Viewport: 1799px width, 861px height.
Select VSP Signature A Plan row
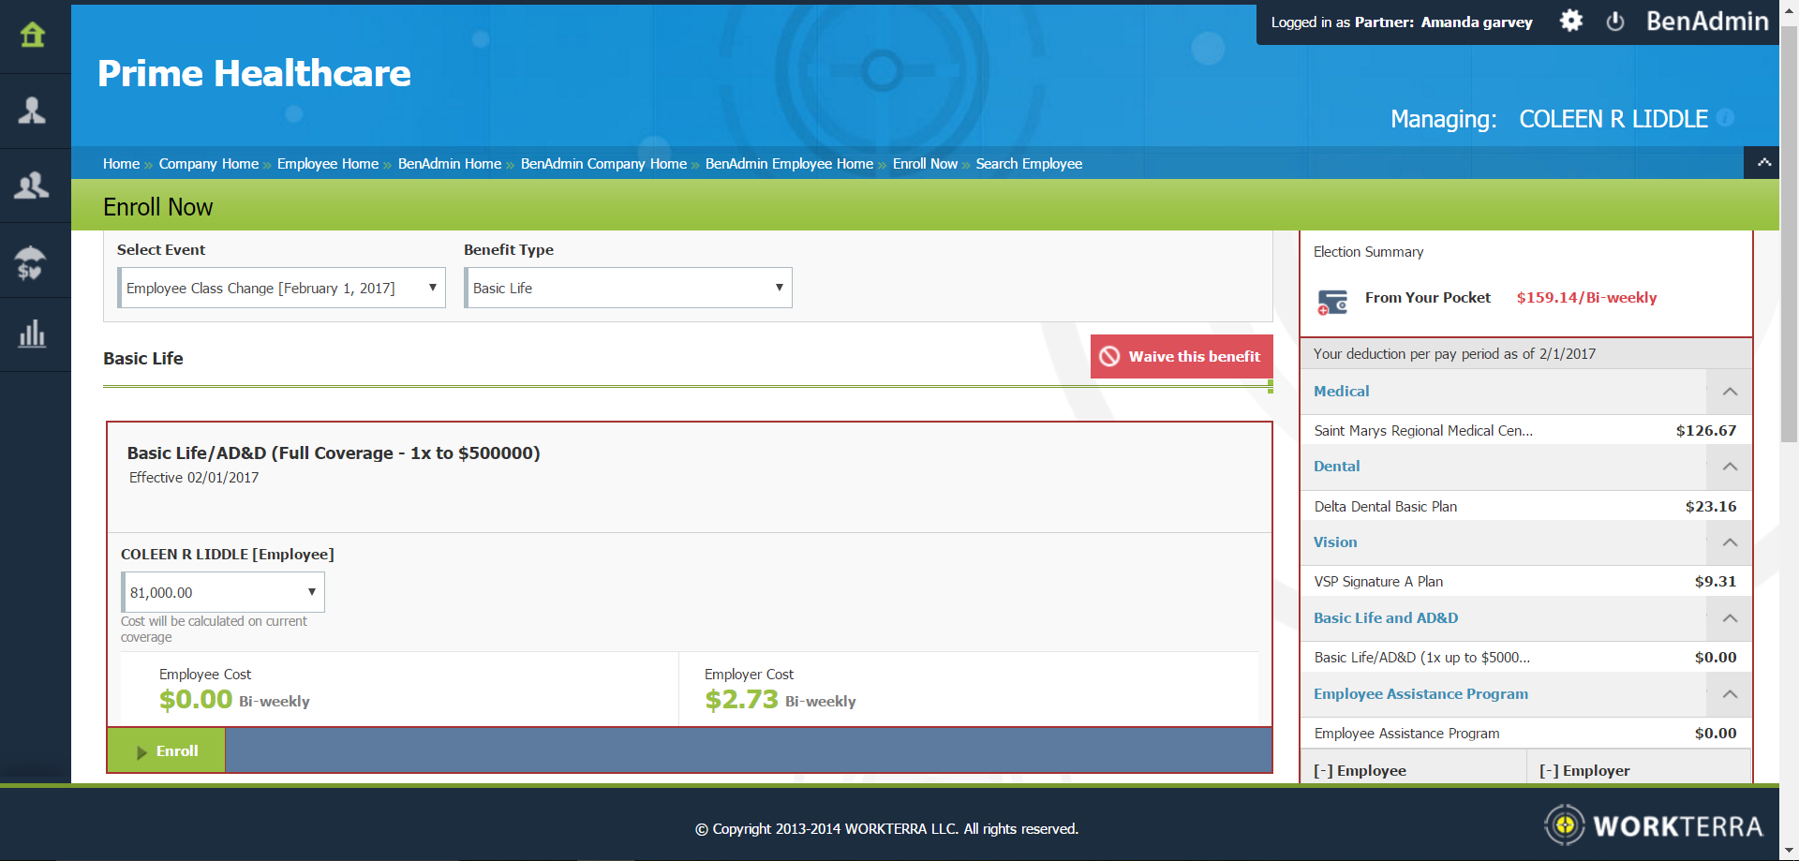(1525, 581)
